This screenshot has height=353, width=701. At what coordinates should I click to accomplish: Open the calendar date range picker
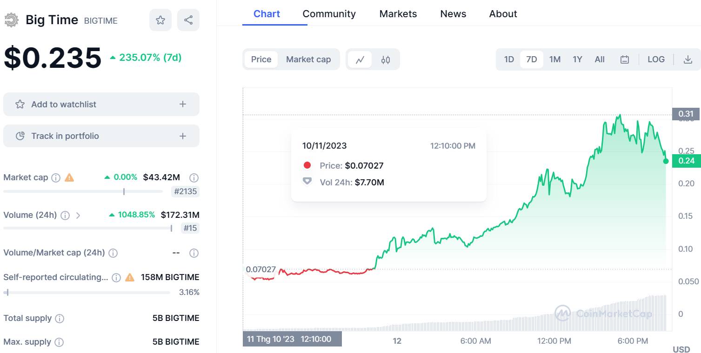point(625,59)
